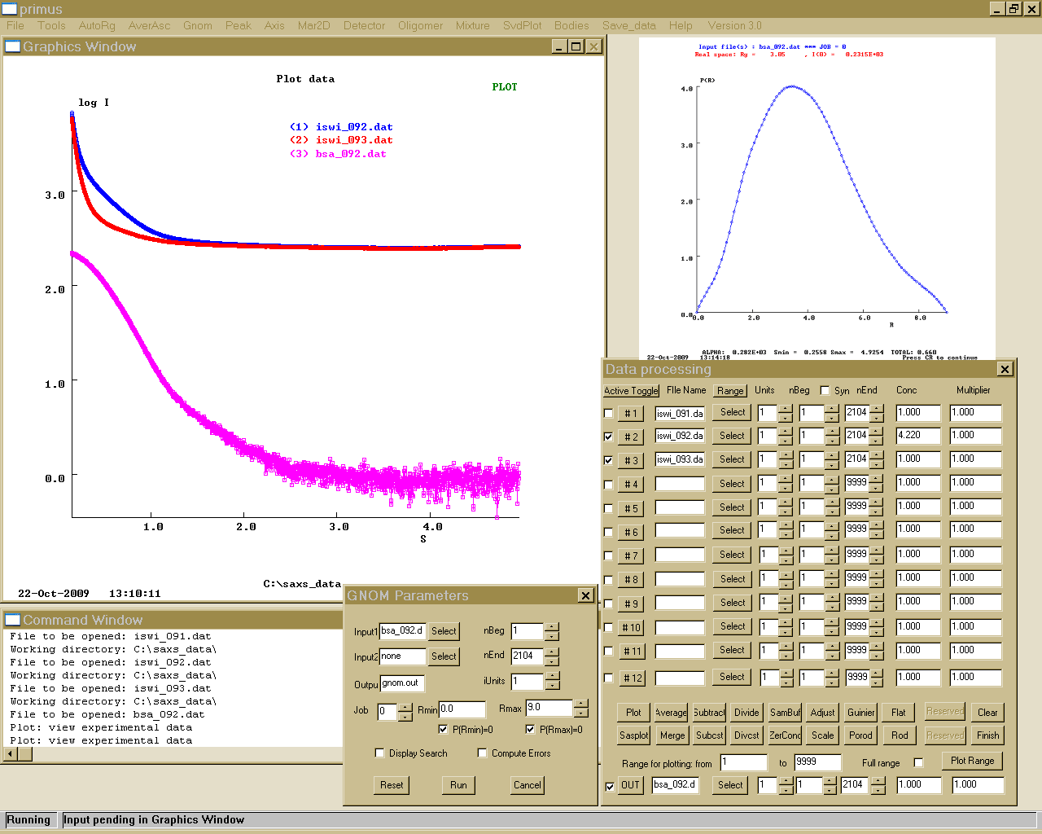Reset the GNOM parameters
The height and width of the screenshot is (834, 1042).
(x=392, y=785)
